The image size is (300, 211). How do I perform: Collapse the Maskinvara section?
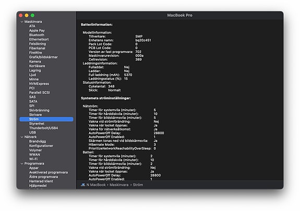pos(21,22)
